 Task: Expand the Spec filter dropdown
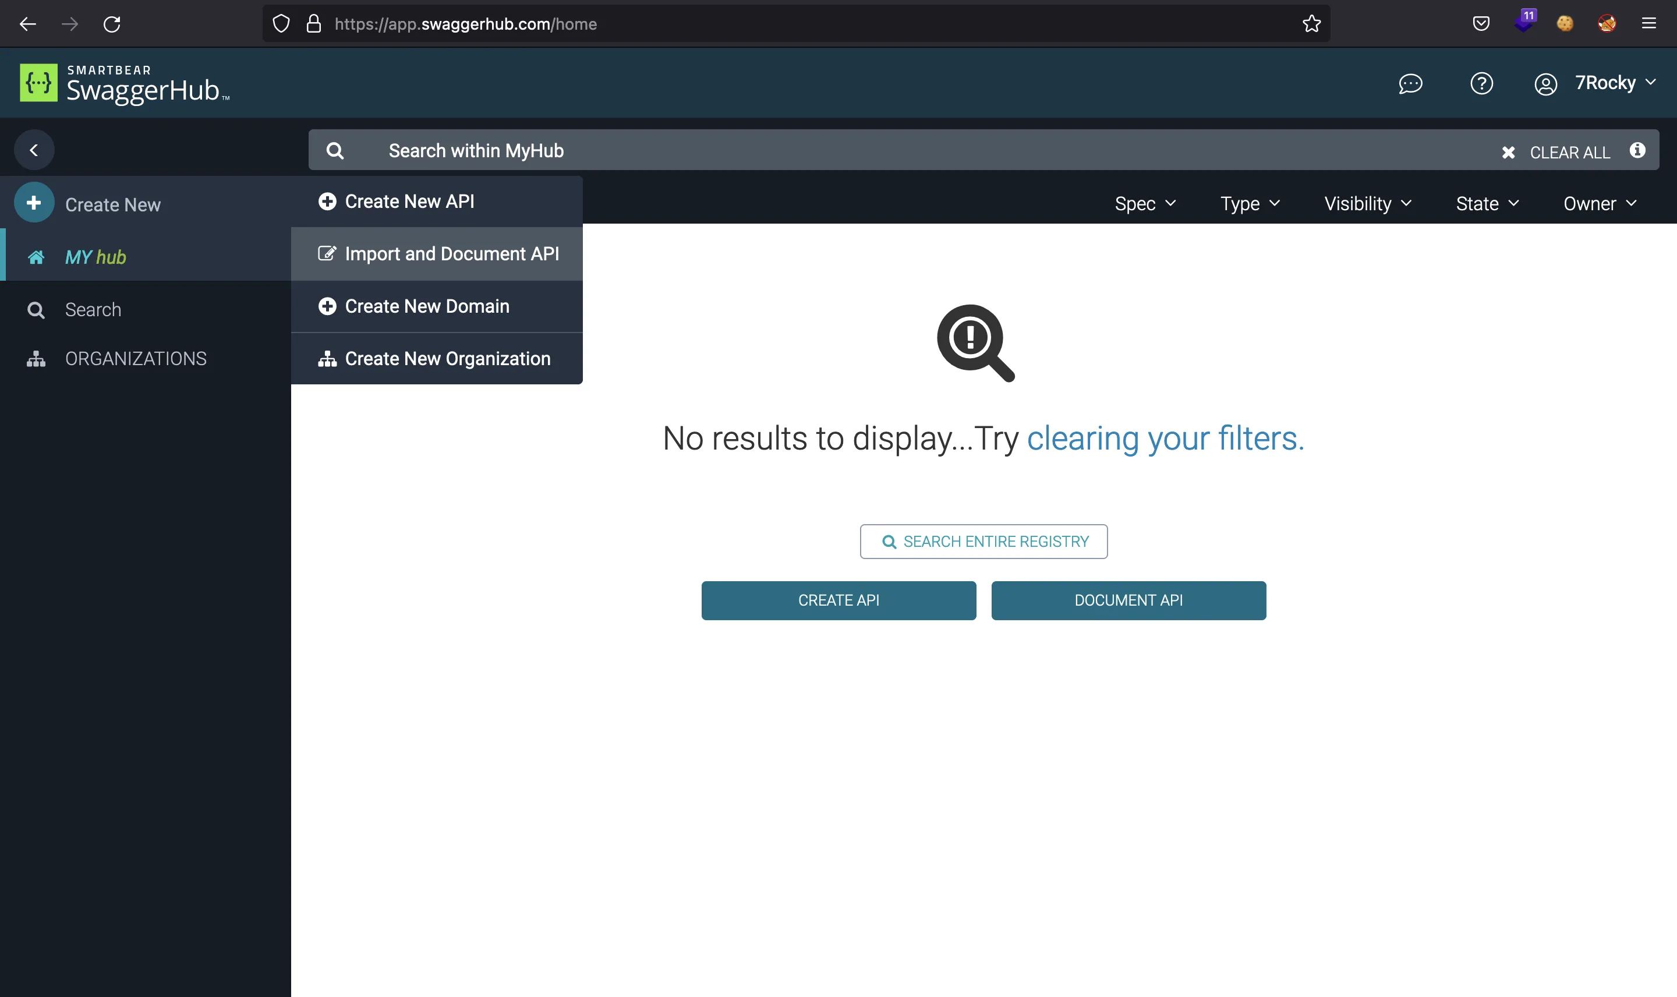click(1146, 204)
